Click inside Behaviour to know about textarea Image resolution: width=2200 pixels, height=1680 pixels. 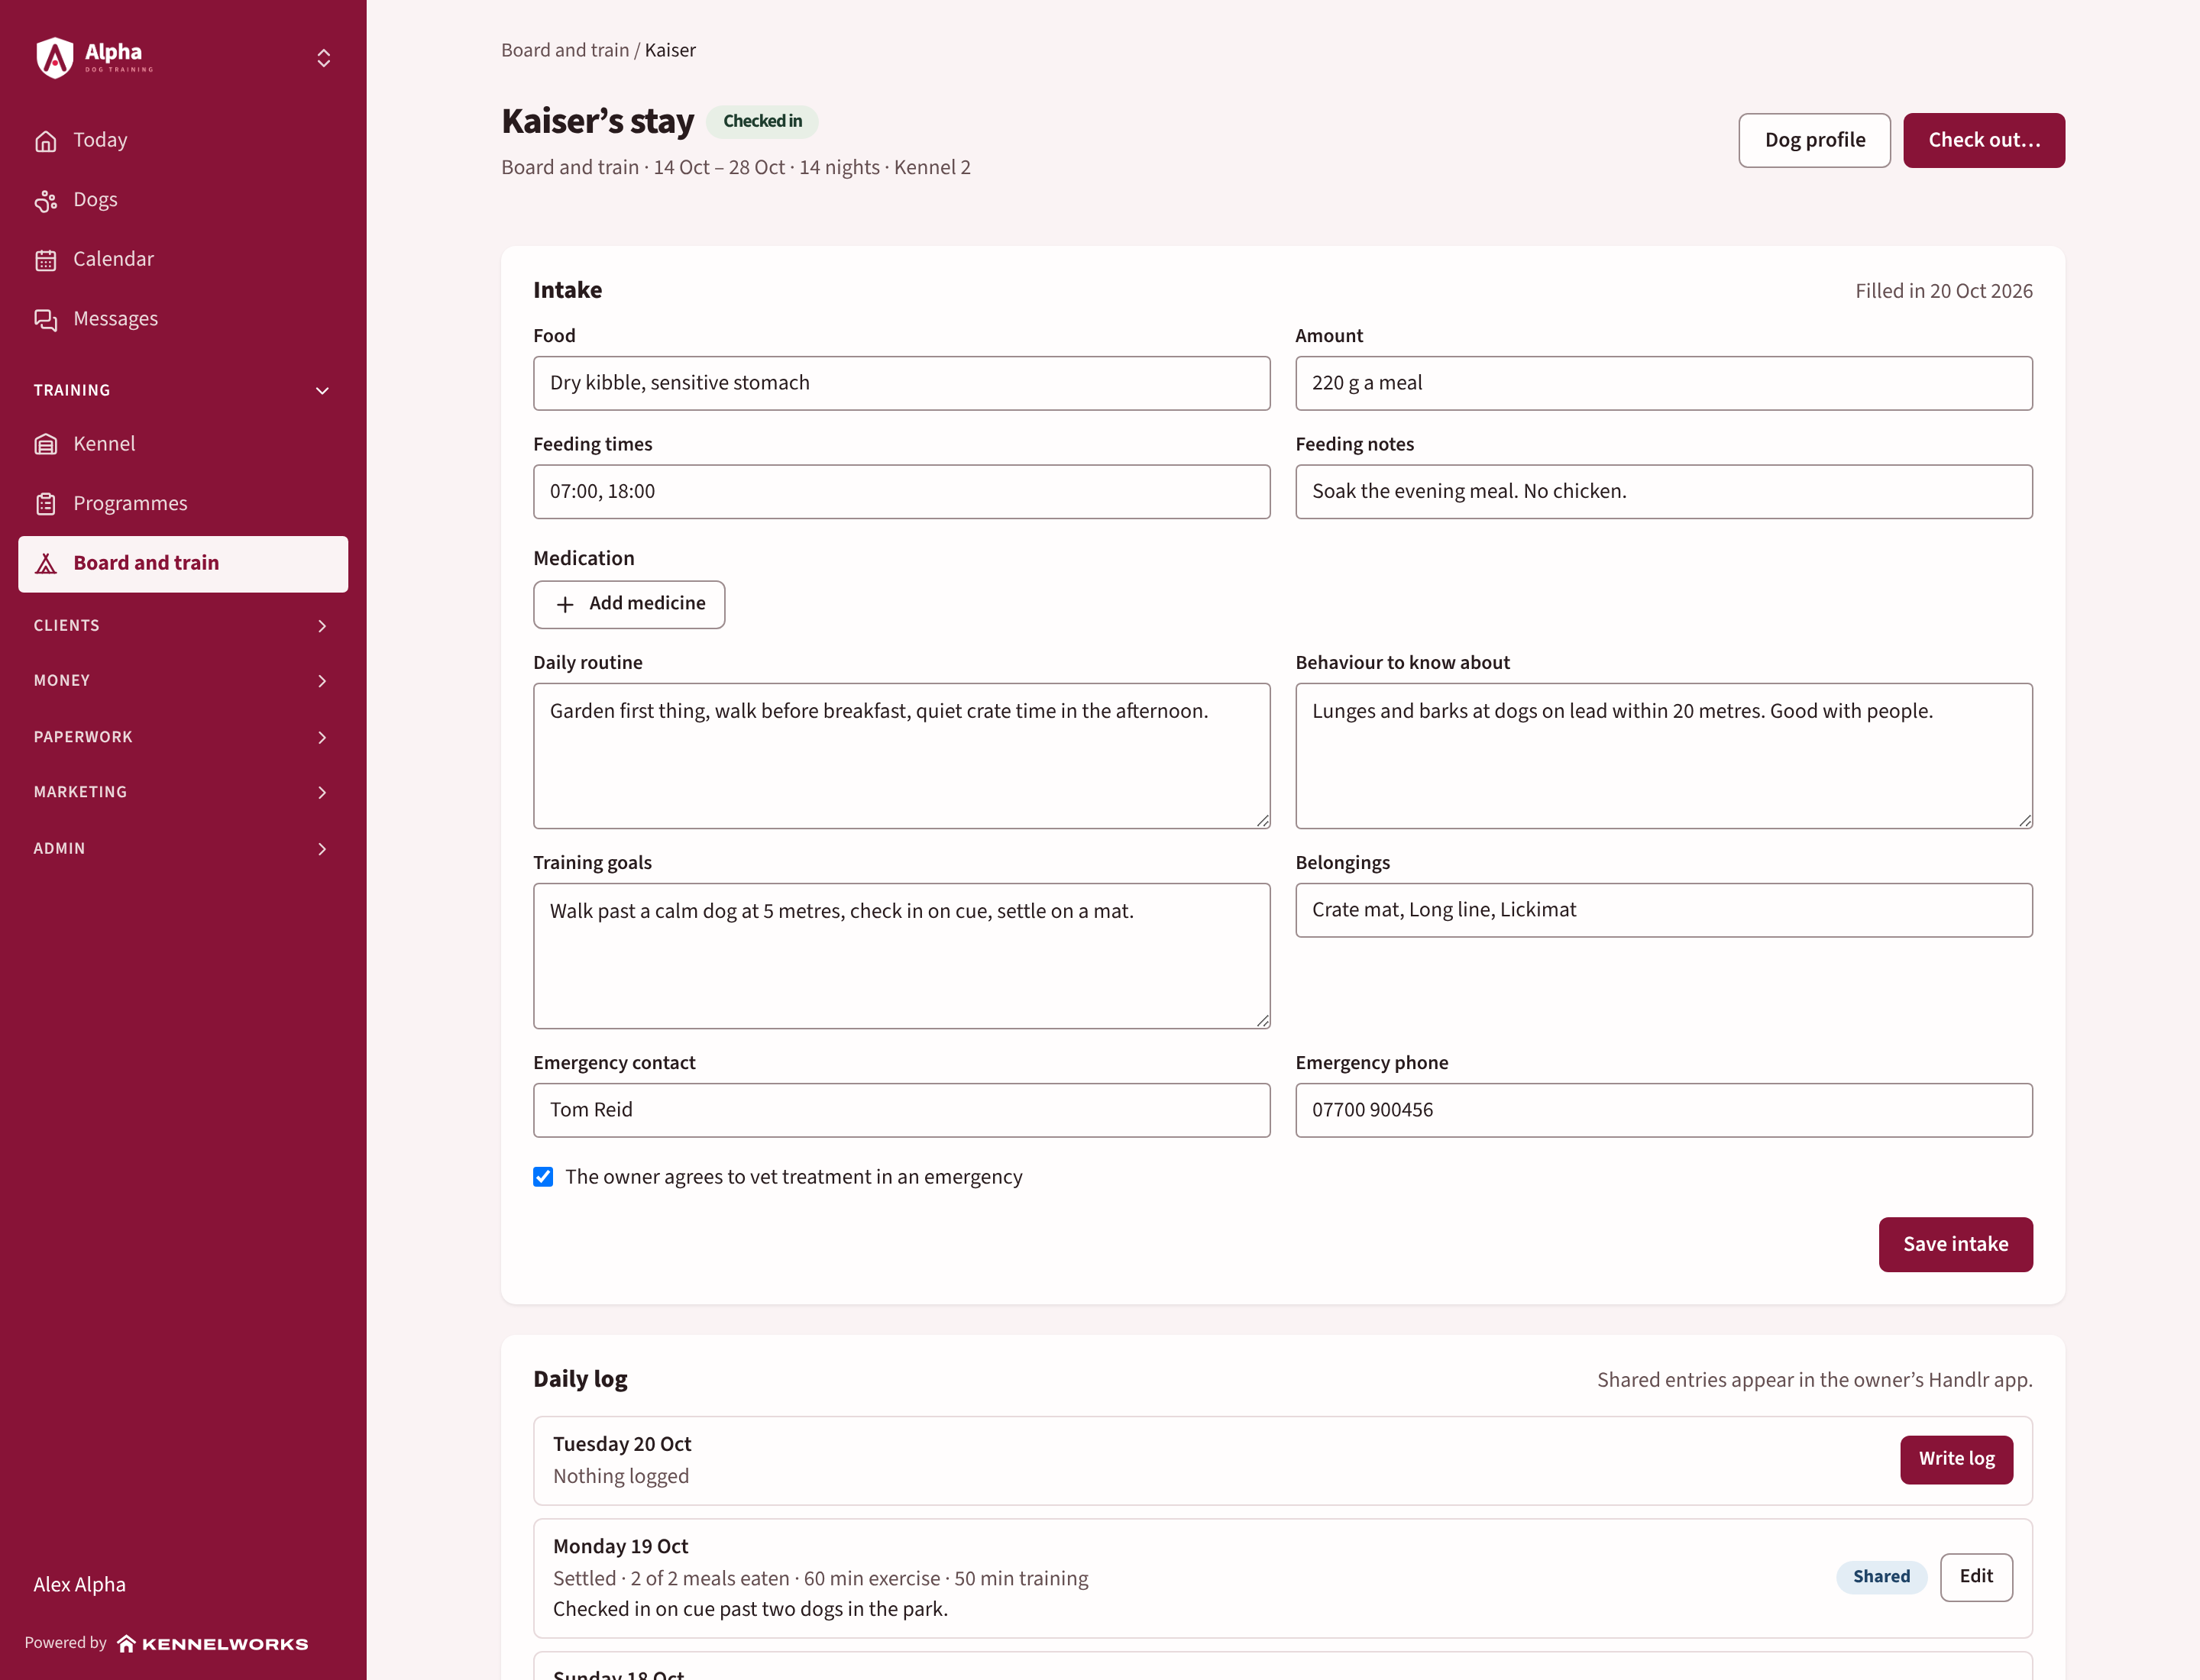coord(1664,756)
